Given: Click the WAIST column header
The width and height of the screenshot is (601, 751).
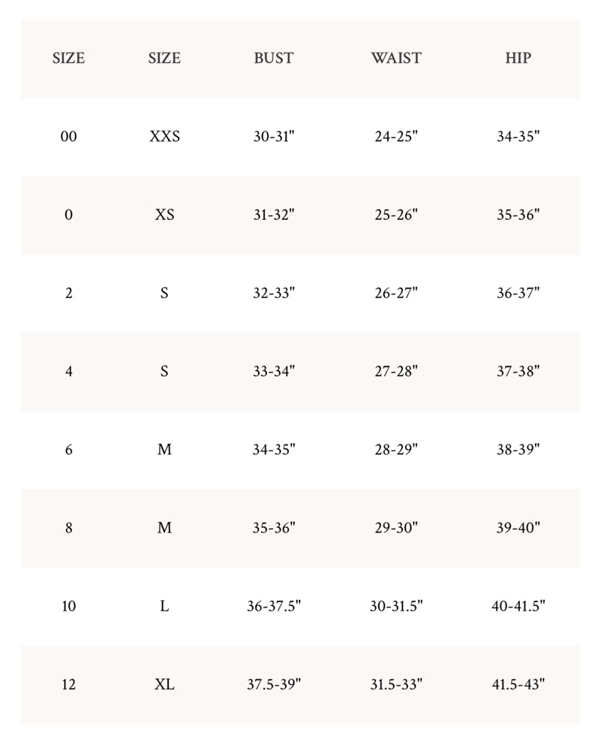Looking at the screenshot, I should click(396, 58).
